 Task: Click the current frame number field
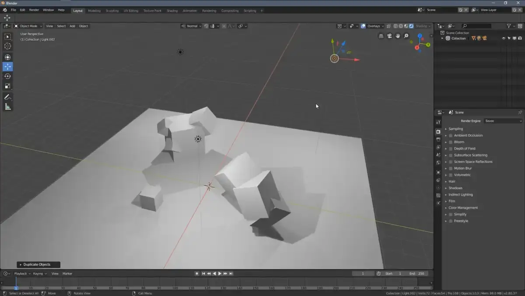[363, 274]
